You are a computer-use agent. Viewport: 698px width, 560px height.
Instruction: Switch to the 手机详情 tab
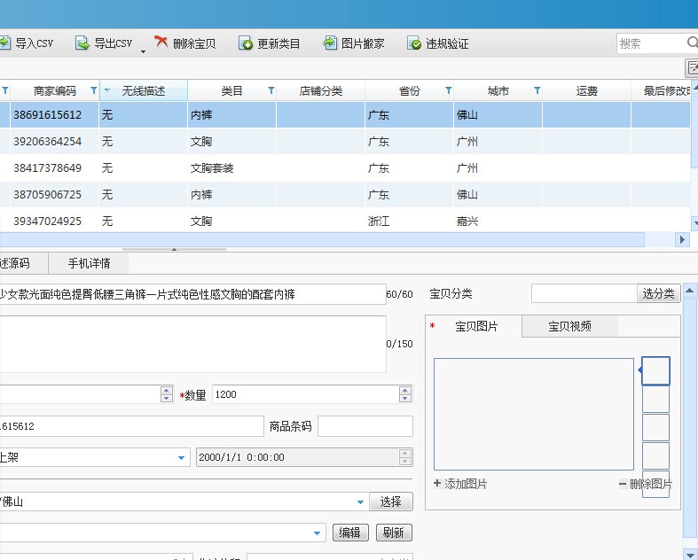coord(89,263)
